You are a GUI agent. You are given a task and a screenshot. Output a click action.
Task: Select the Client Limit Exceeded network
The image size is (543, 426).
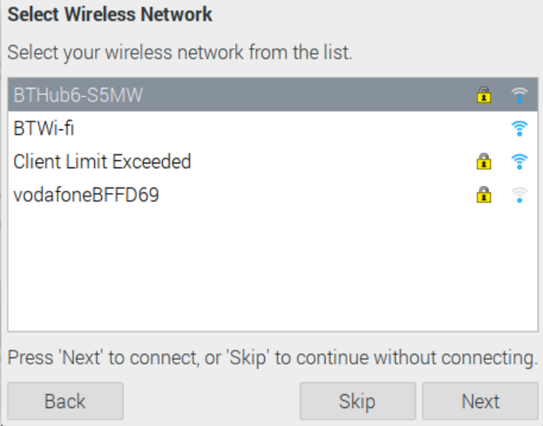tap(247, 161)
